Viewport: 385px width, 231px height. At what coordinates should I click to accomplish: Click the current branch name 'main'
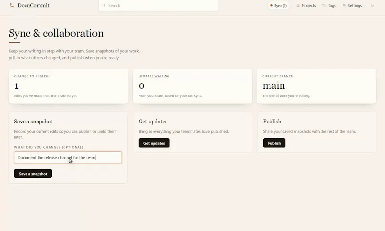point(274,86)
